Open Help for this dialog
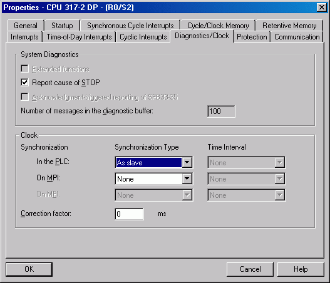330x283 pixels. [301, 269]
